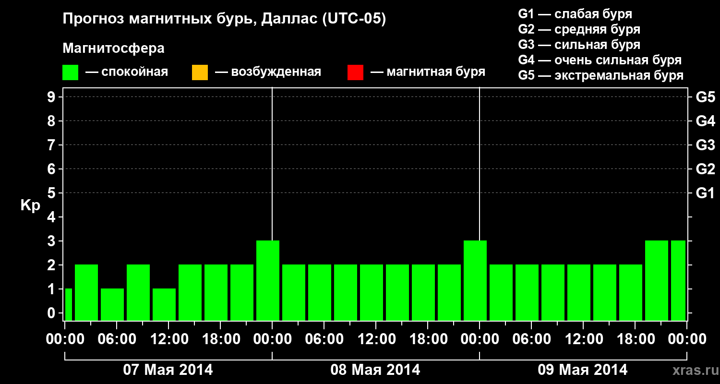Click the legend text возбужденная
The width and height of the screenshot is (720, 384).
coord(276,72)
